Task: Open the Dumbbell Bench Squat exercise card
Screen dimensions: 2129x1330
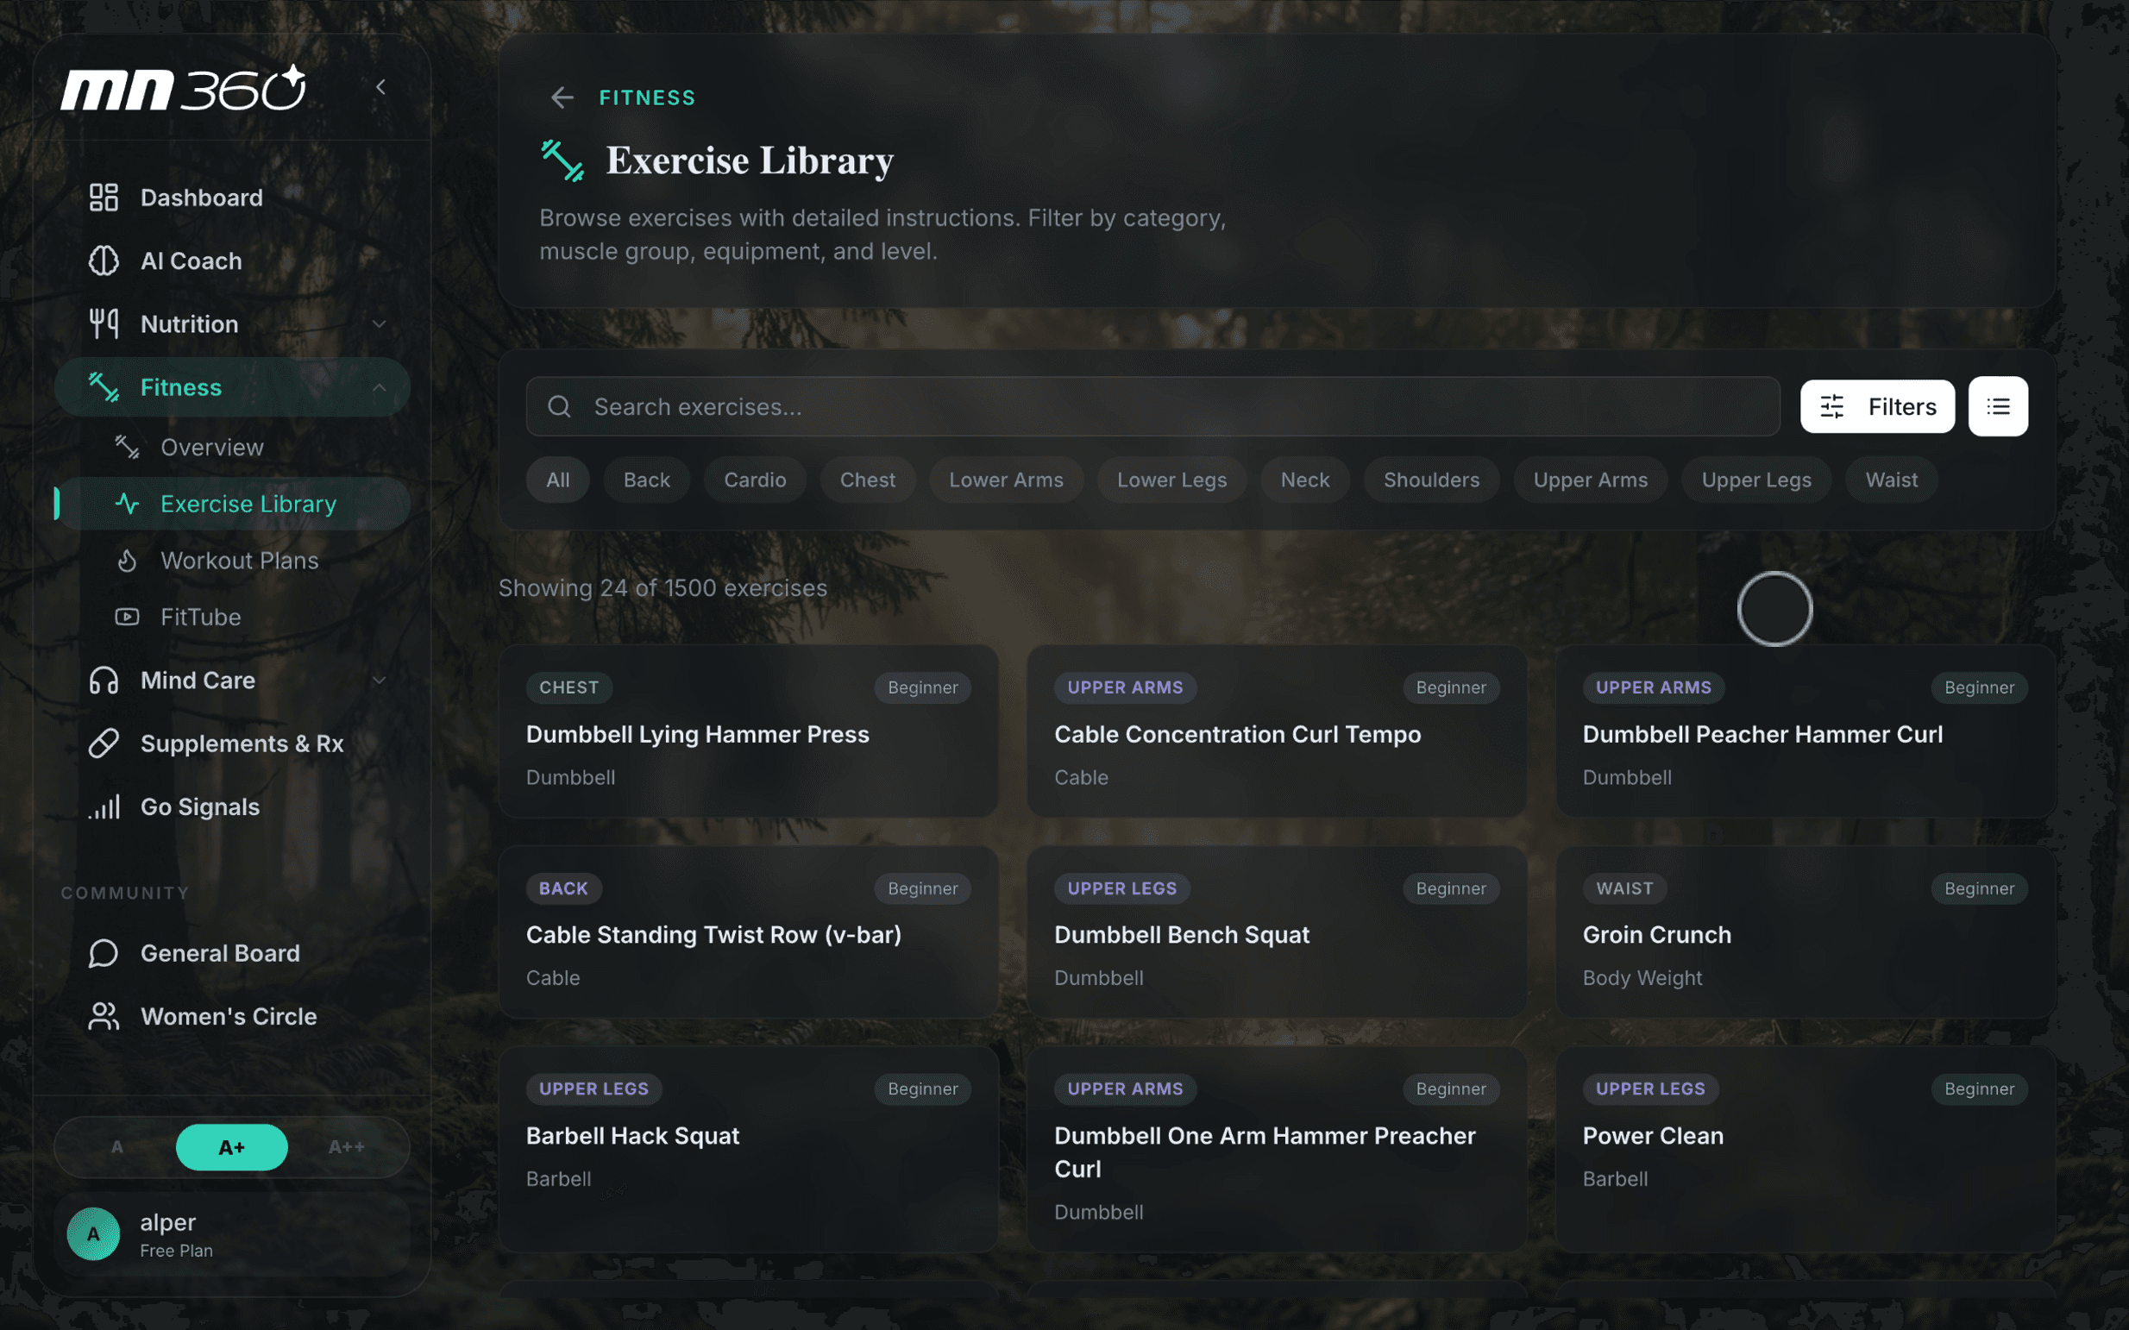Action: click(x=1276, y=932)
